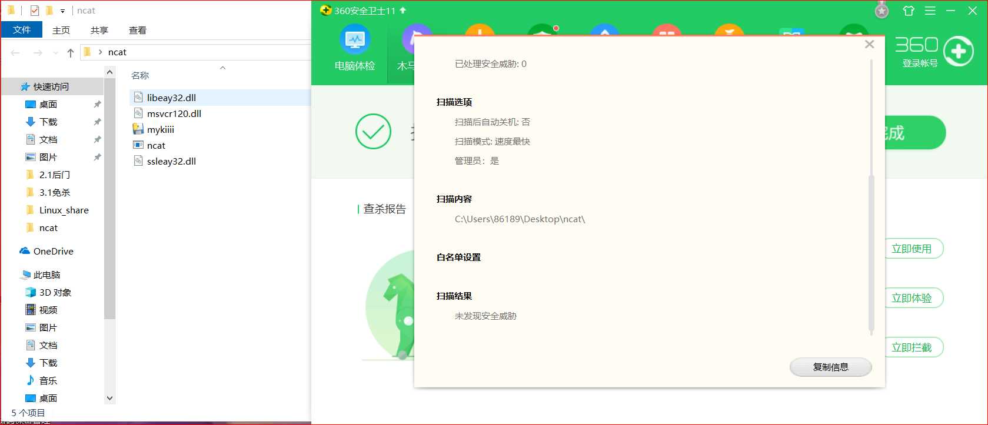Image resolution: width=988 pixels, height=425 pixels.
Task: Click the ncat application file icon
Action: (138, 145)
